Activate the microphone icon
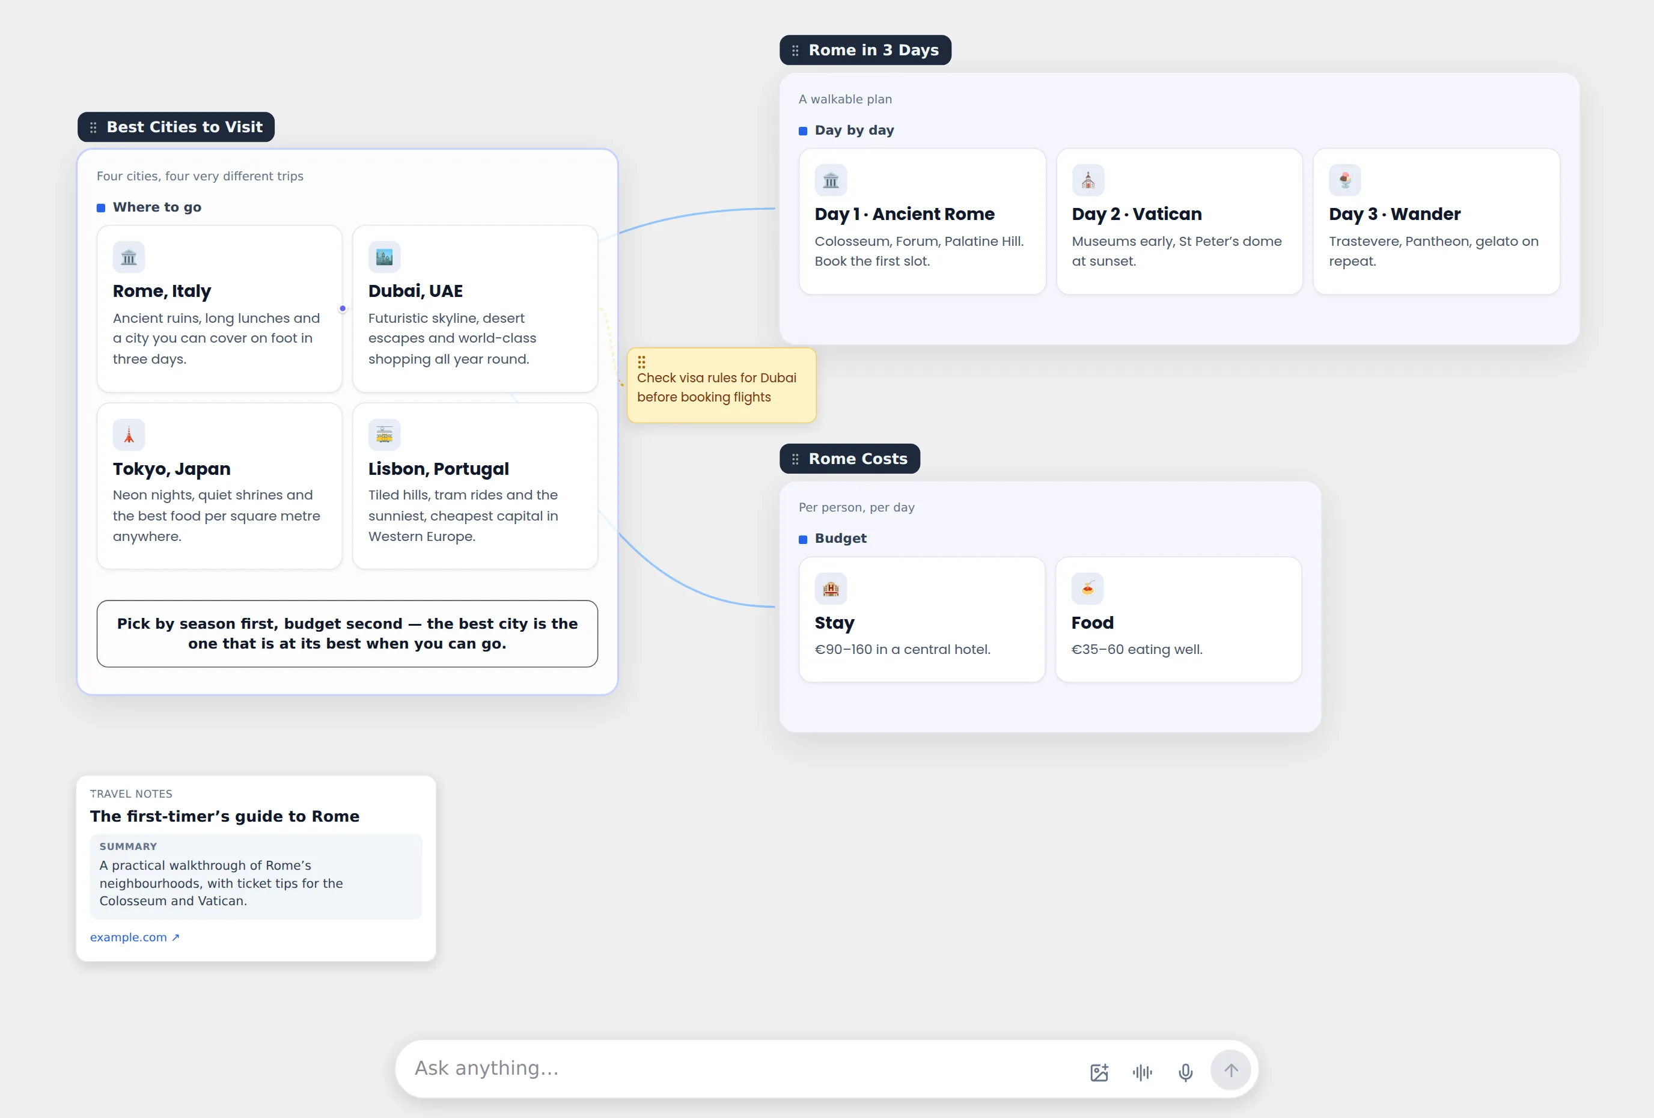Image resolution: width=1654 pixels, height=1118 pixels. (1185, 1072)
